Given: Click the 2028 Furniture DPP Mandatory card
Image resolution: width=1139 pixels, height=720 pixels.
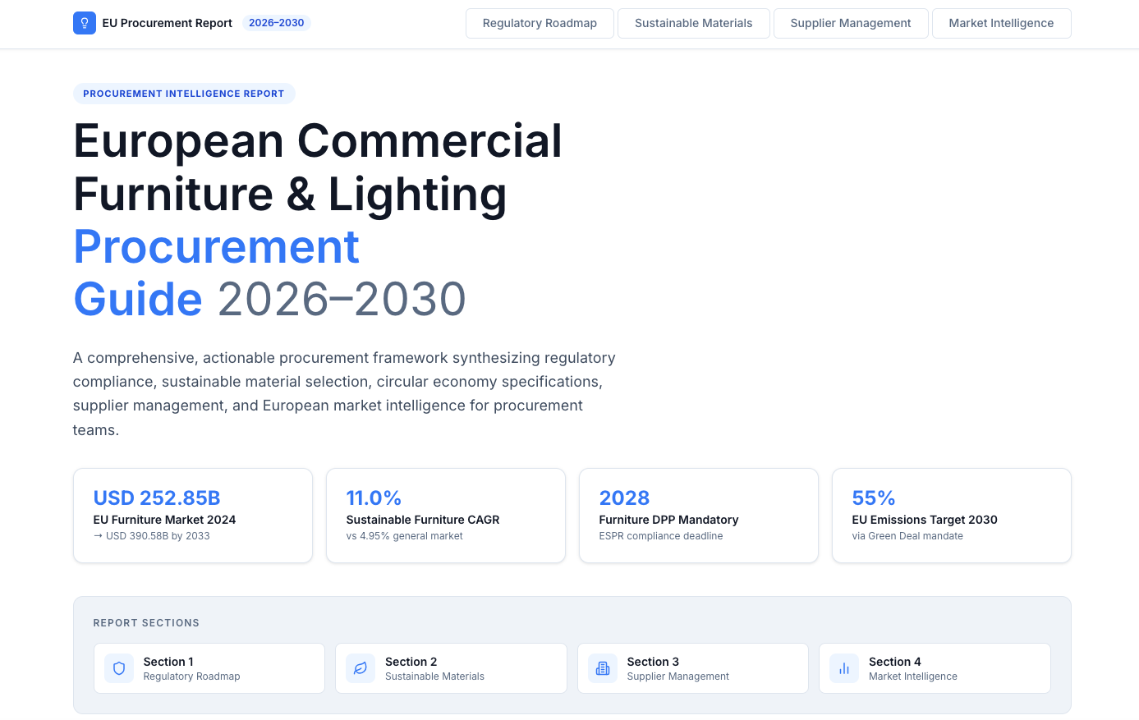Looking at the screenshot, I should [699, 516].
